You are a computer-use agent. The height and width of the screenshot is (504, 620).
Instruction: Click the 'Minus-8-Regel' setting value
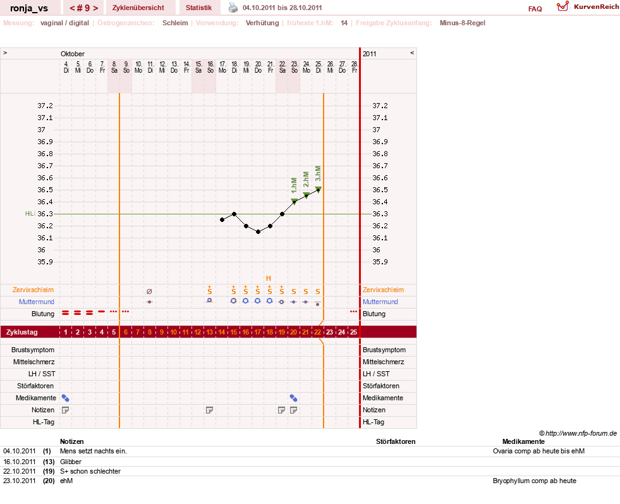pyautogui.click(x=462, y=23)
